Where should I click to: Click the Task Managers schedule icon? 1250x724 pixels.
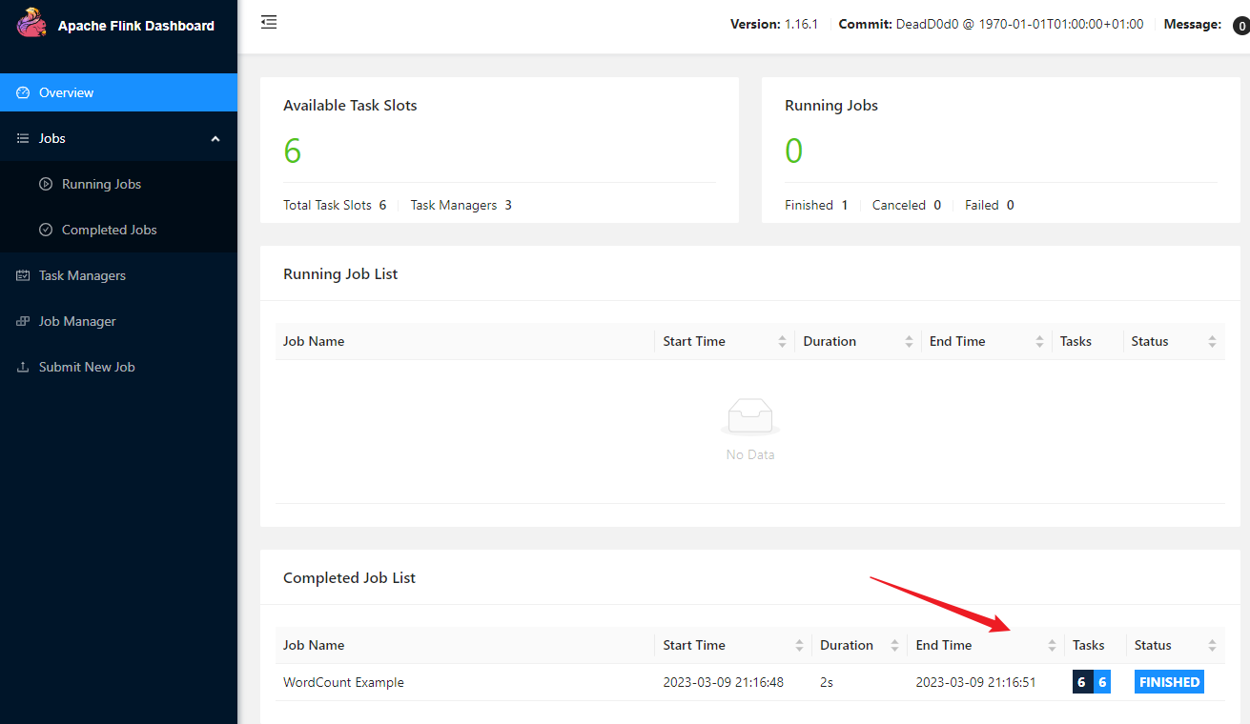point(24,275)
